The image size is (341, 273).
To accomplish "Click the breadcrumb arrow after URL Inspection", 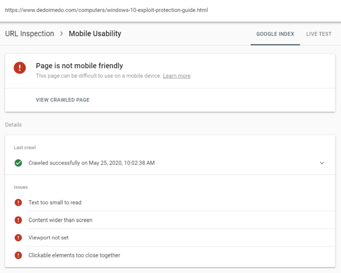I will tap(62, 33).
